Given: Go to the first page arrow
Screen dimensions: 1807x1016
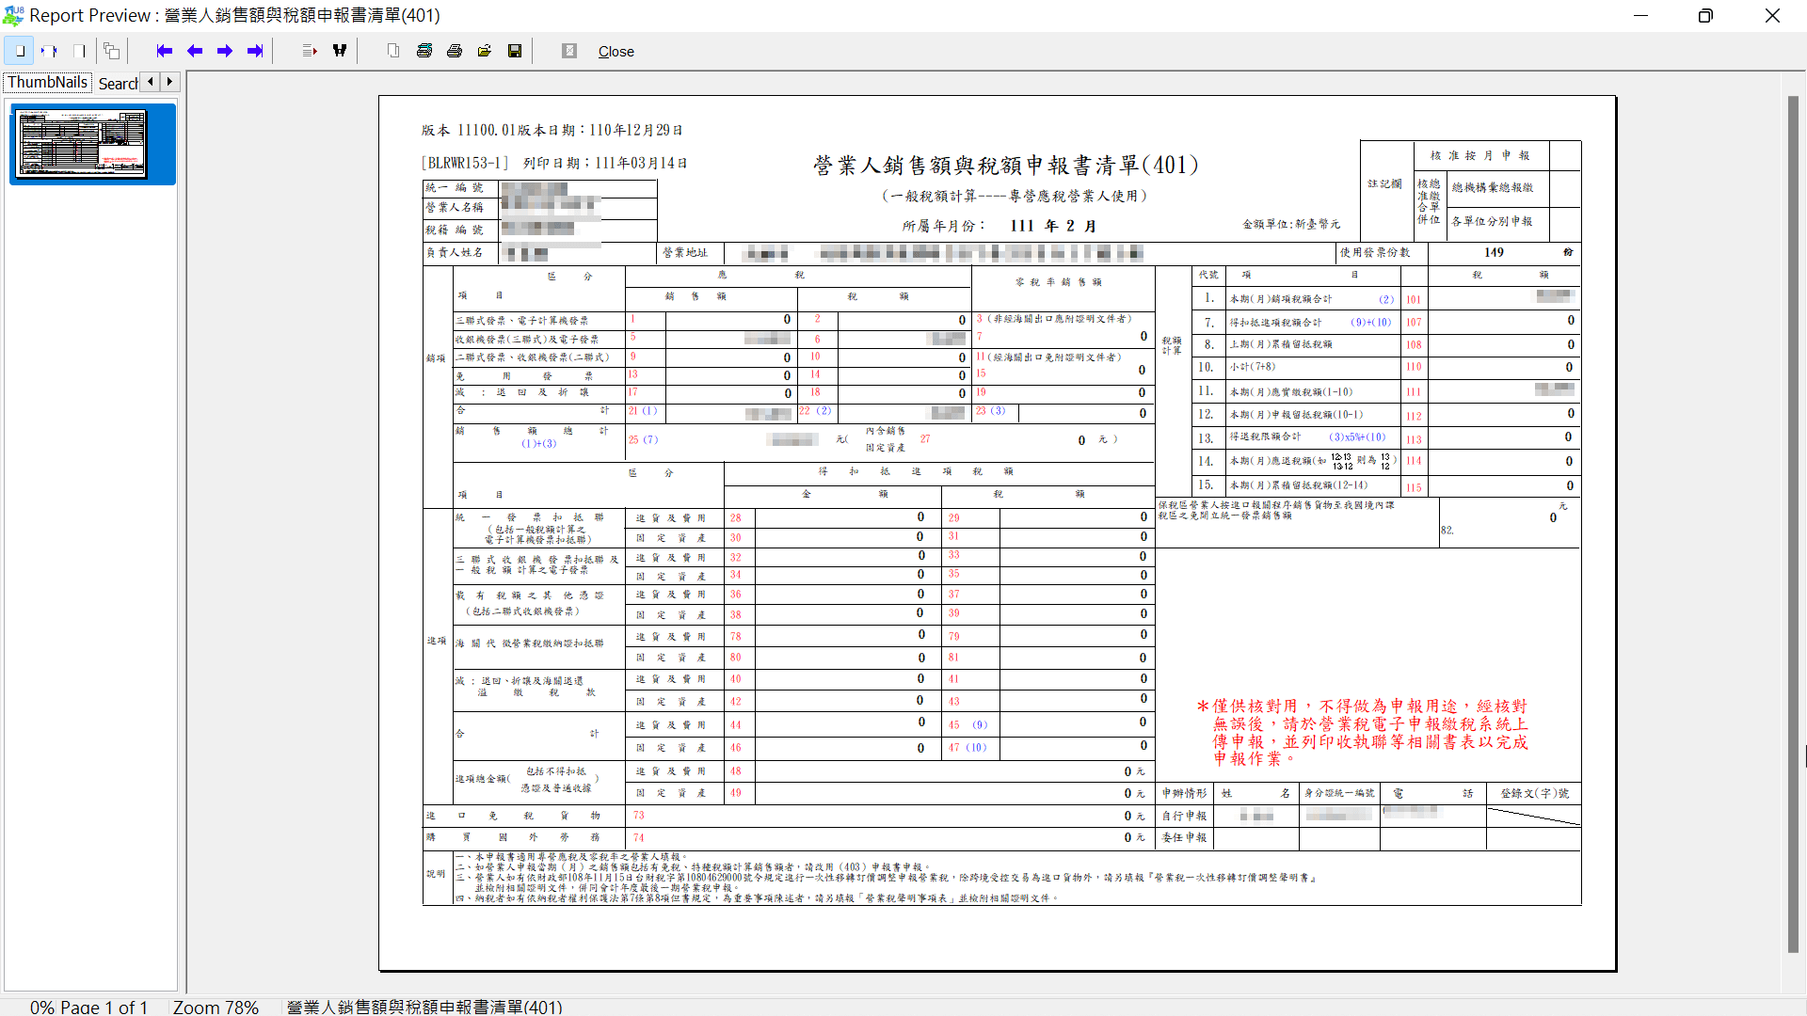Looking at the screenshot, I should (165, 51).
